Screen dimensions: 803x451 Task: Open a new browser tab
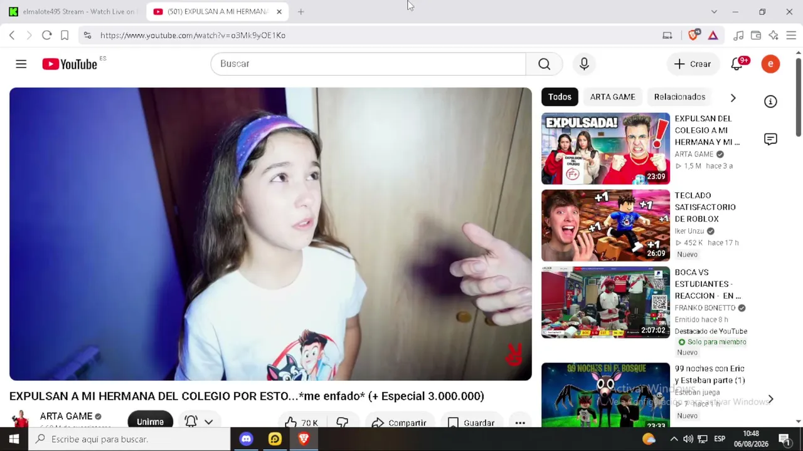coord(300,11)
